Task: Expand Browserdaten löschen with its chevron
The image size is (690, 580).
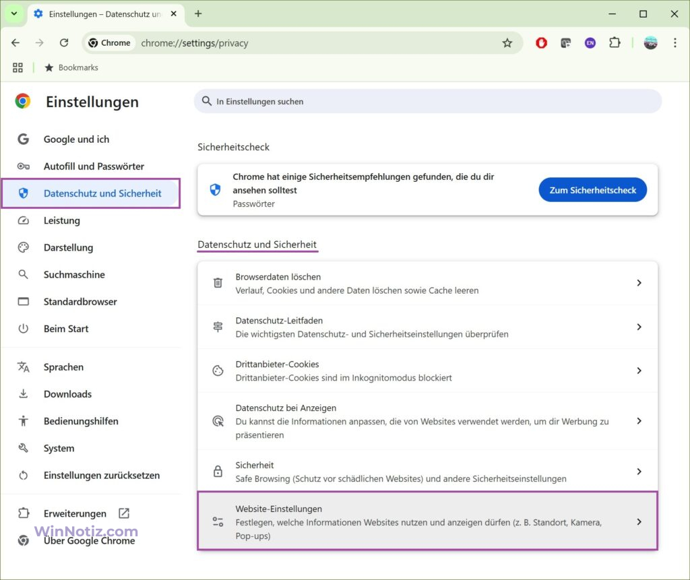Action: tap(639, 283)
